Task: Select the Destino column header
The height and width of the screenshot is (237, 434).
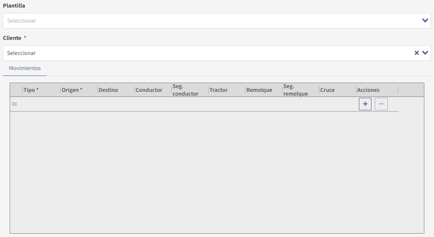Action: pos(108,90)
